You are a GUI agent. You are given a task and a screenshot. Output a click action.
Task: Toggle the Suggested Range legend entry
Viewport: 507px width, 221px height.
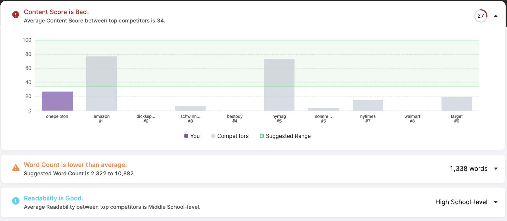(x=285, y=136)
